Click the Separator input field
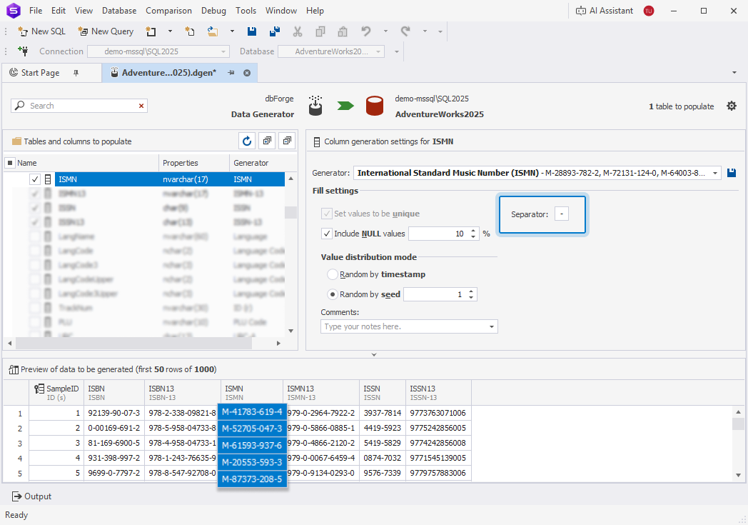The height and width of the screenshot is (525, 748). click(562, 214)
